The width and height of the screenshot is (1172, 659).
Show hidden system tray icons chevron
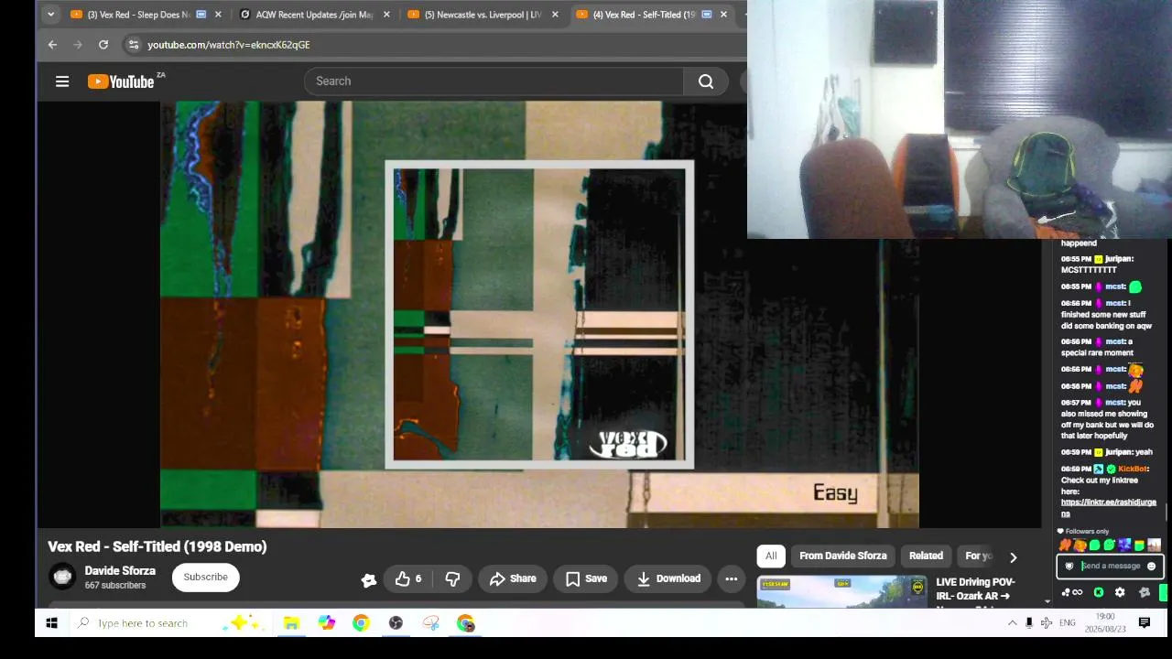point(1012,623)
